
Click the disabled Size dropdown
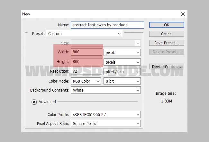[106, 43]
